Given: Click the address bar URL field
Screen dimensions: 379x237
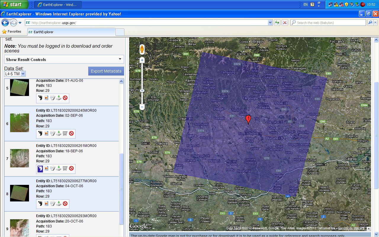Looking at the screenshot, I should (146, 23).
